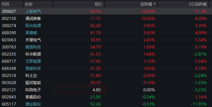This screenshot has width=212, height=107.
Task: Click the 代码 column header
Action: 5,4
